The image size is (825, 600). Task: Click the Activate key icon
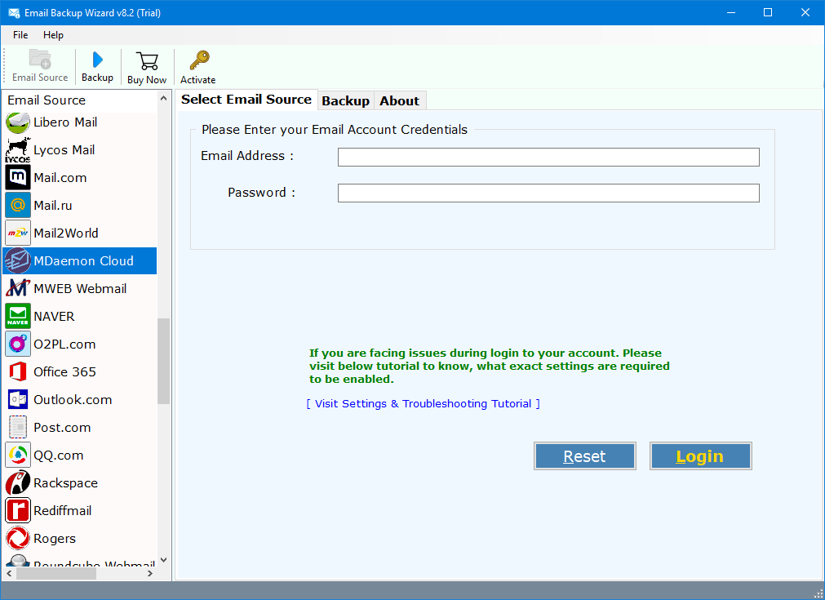[x=199, y=60]
